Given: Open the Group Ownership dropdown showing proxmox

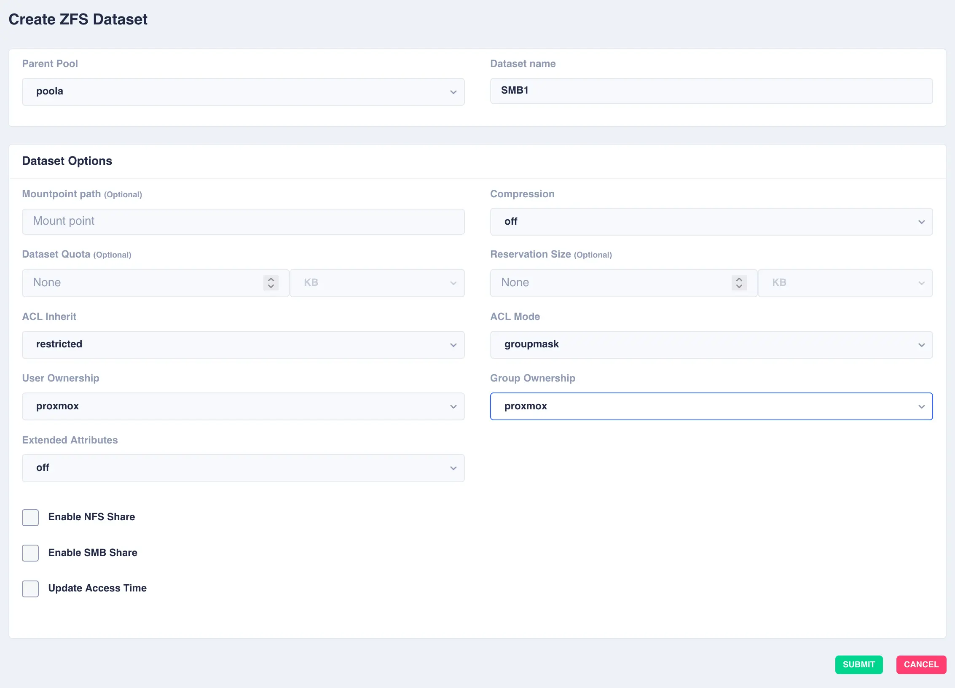Looking at the screenshot, I should pyautogui.click(x=711, y=406).
